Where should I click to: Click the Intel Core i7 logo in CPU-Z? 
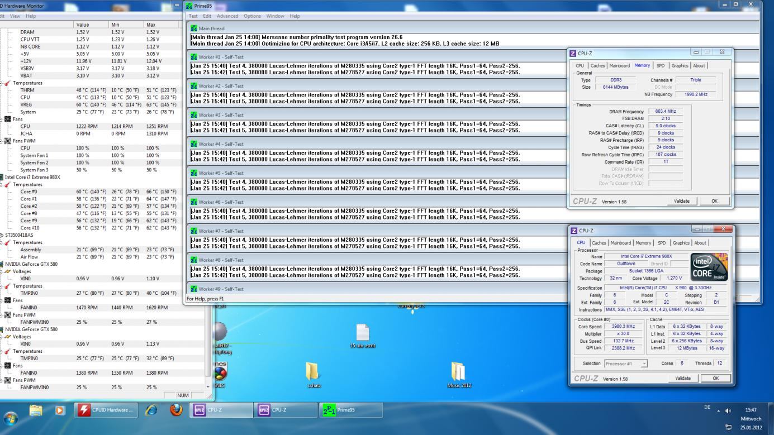(708, 266)
